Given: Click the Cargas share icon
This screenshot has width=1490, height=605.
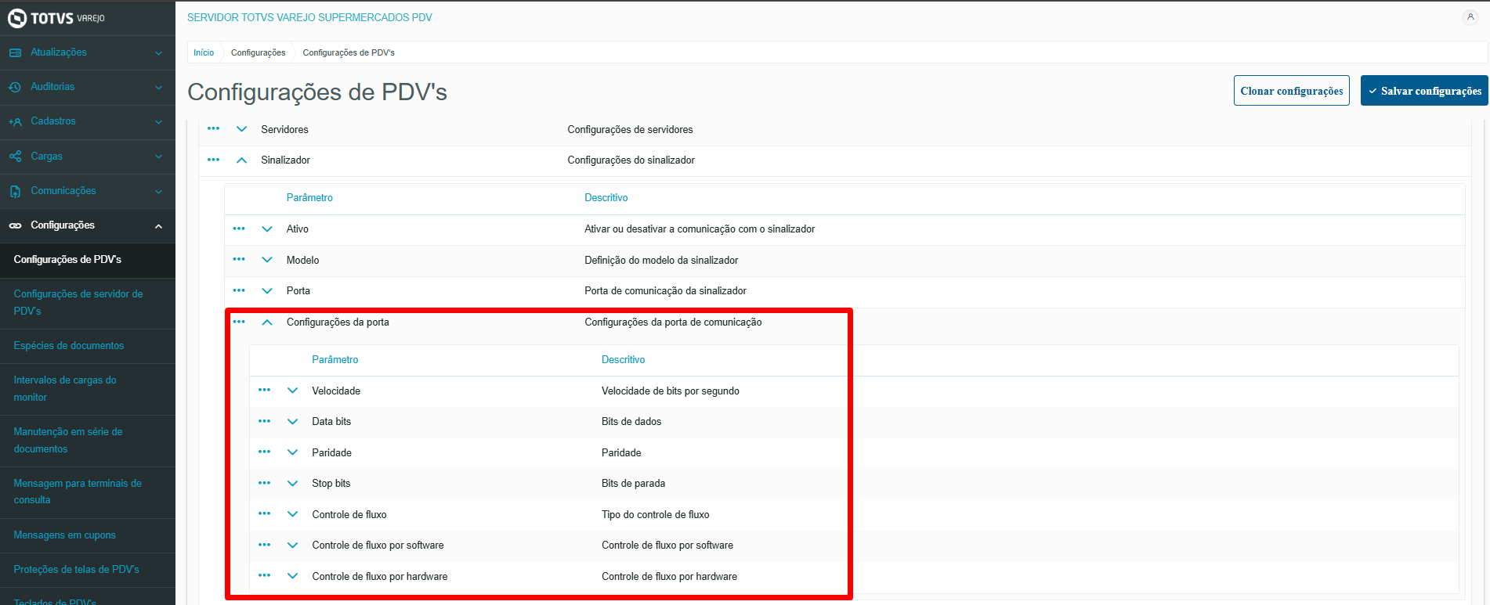Looking at the screenshot, I should (15, 157).
